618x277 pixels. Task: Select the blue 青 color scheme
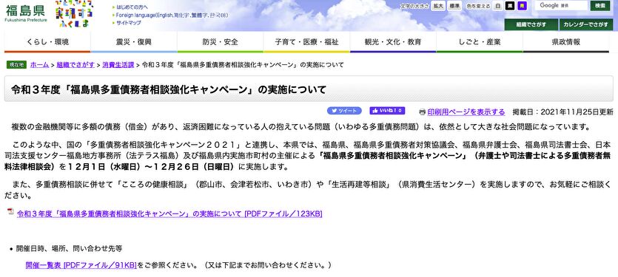(523, 6)
